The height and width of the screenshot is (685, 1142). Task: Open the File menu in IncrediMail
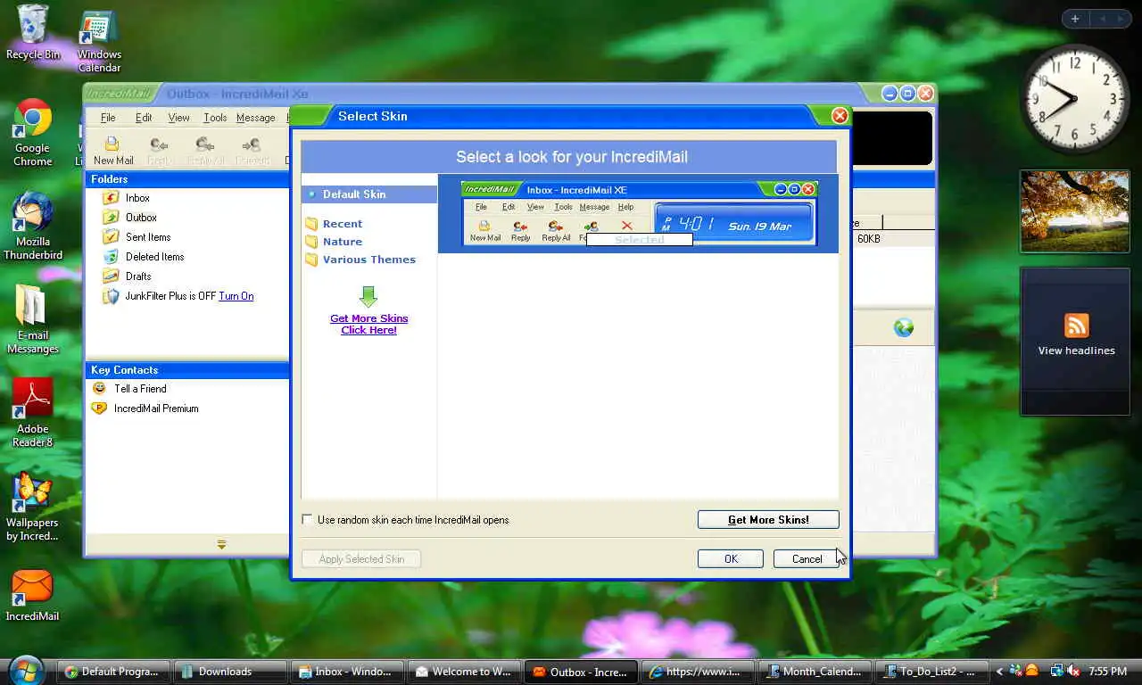(108, 118)
